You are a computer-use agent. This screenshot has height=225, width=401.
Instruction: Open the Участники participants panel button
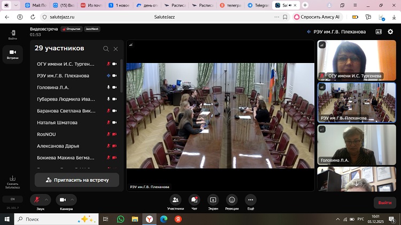[175, 201]
